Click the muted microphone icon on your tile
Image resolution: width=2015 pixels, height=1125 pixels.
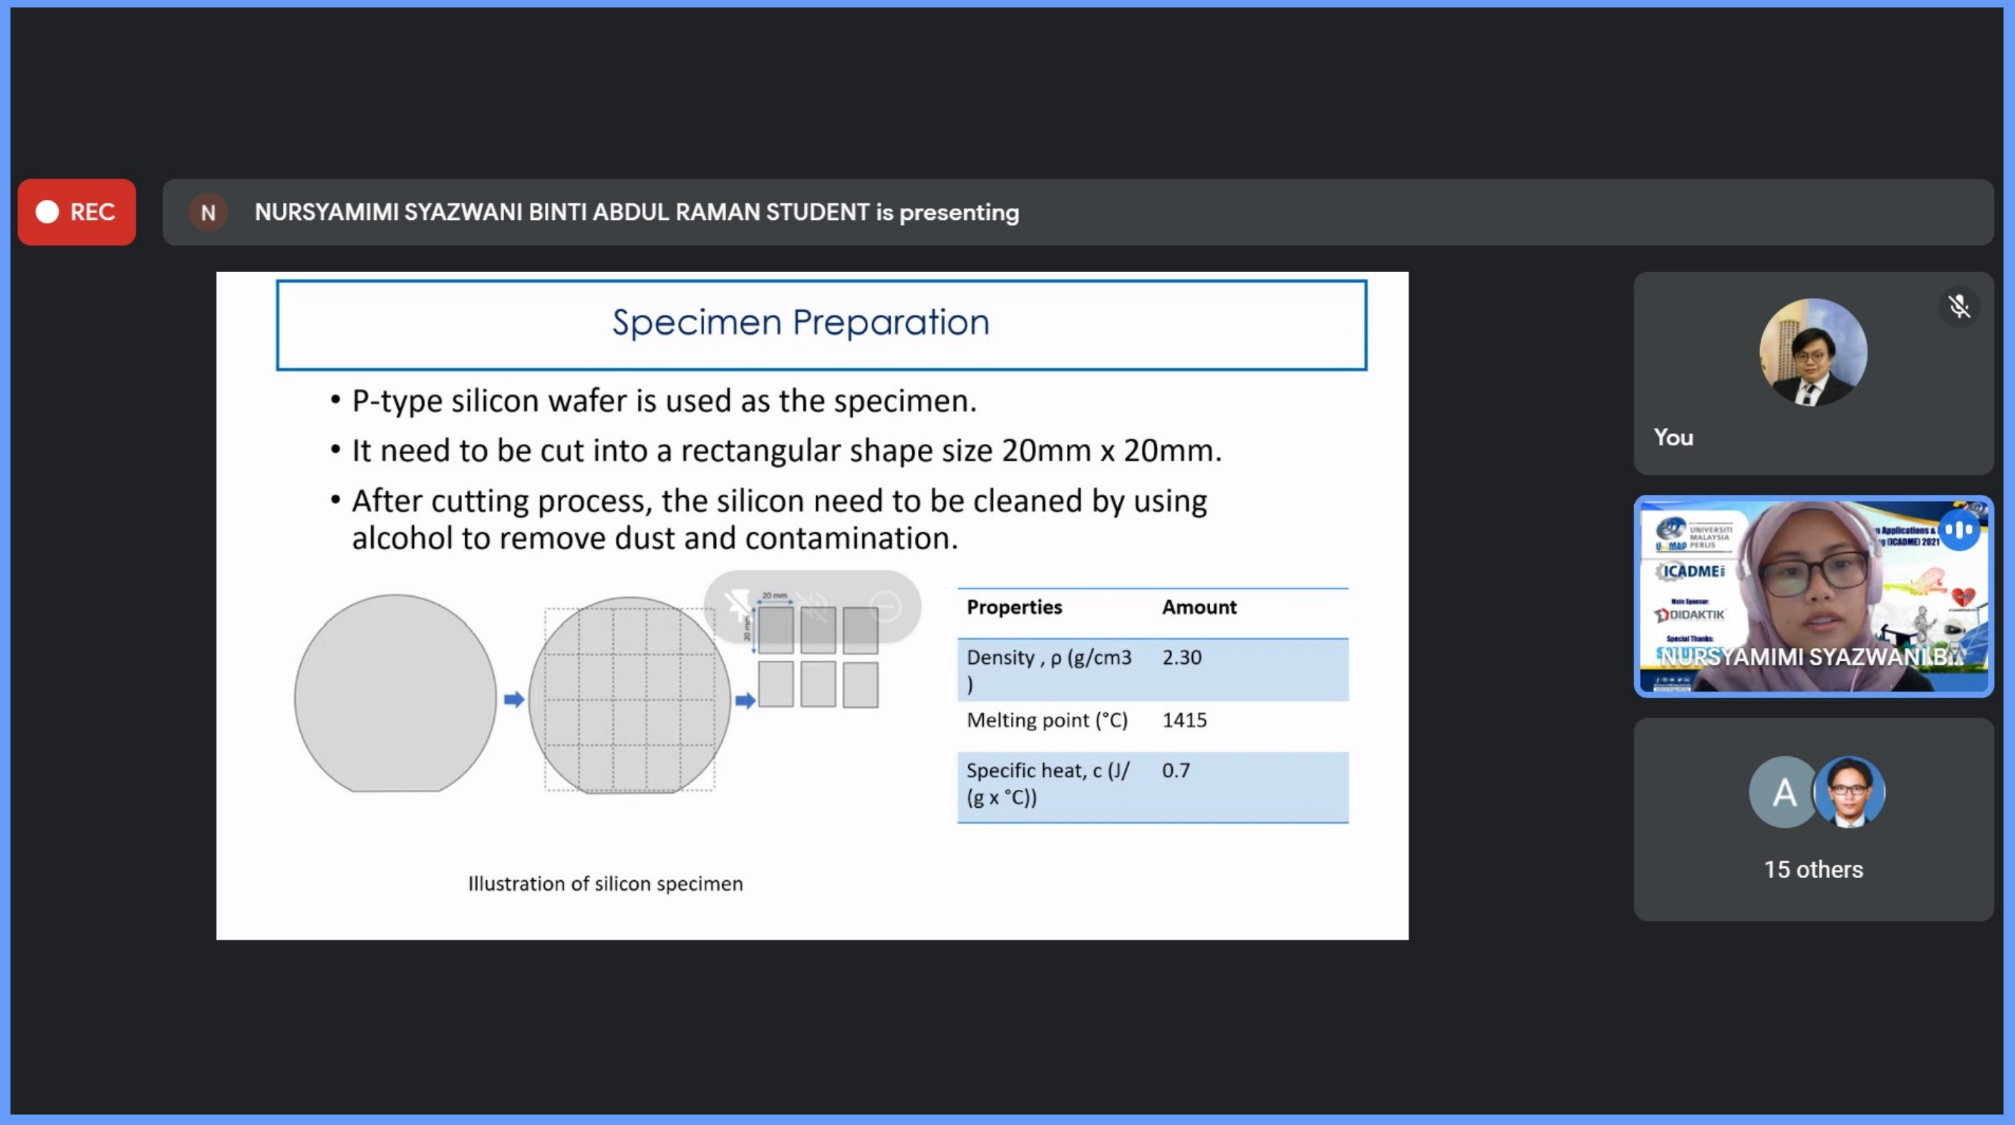1958,306
